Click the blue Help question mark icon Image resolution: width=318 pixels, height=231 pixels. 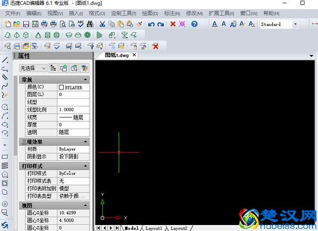coord(194,24)
